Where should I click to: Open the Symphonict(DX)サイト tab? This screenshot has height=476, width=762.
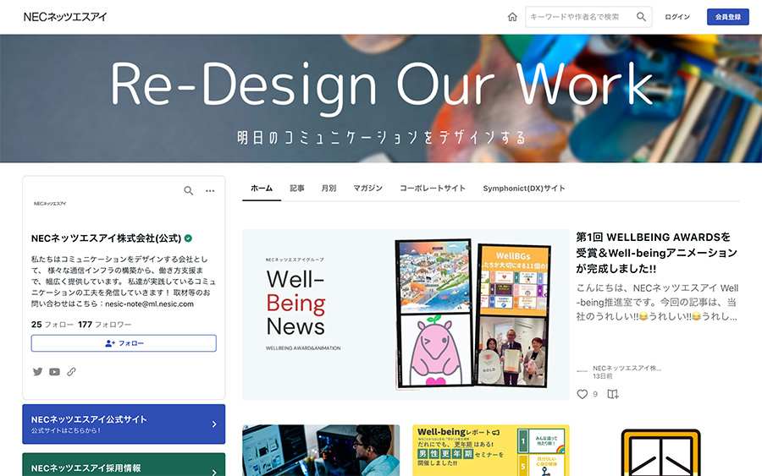point(524,189)
